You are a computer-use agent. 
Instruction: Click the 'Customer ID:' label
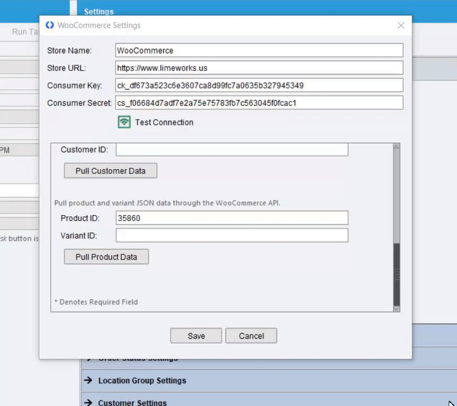pyautogui.click(x=84, y=149)
